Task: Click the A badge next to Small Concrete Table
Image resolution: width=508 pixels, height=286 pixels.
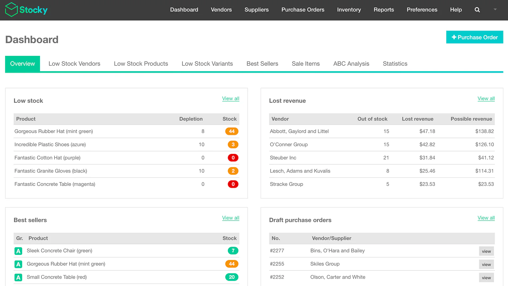Action: coord(18,277)
